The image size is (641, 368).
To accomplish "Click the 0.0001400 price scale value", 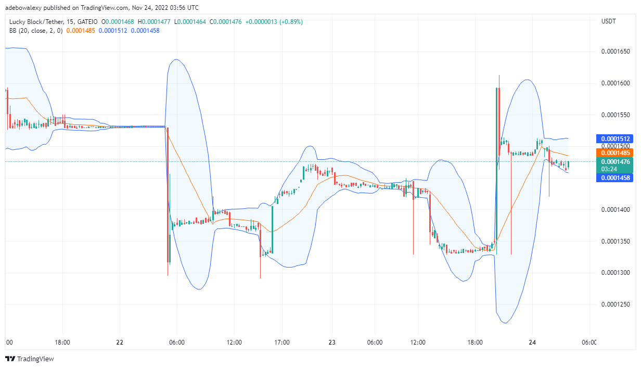I will click(616, 210).
